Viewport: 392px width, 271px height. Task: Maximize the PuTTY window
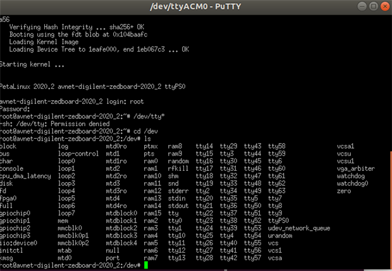tap(374, 6)
